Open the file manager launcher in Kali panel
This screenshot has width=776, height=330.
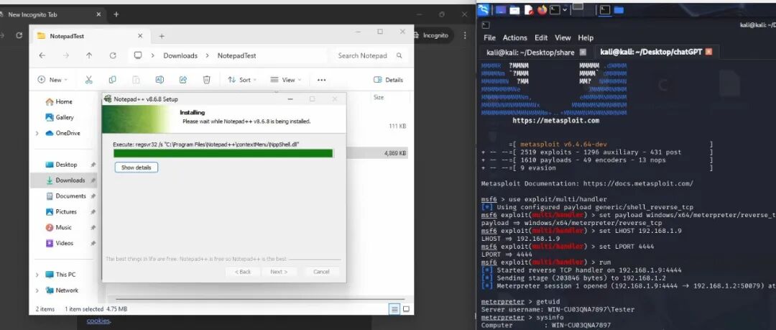(x=514, y=9)
